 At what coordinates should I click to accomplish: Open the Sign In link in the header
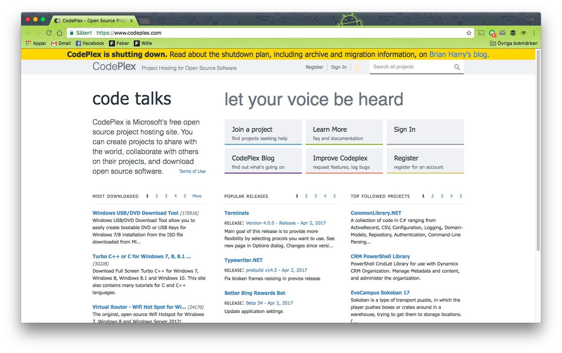(339, 67)
